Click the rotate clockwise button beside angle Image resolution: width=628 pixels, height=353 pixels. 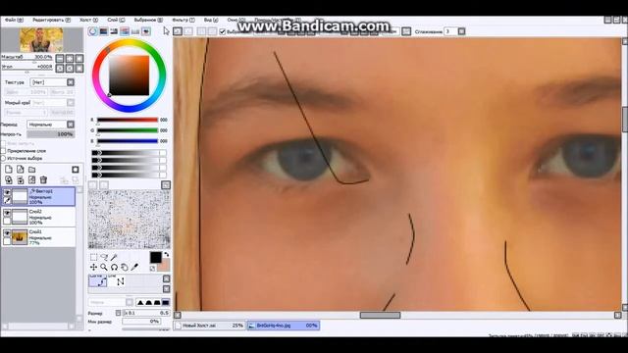(70, 68)
